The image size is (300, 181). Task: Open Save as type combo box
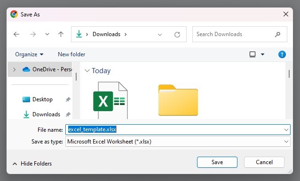[x=178, y=142]
